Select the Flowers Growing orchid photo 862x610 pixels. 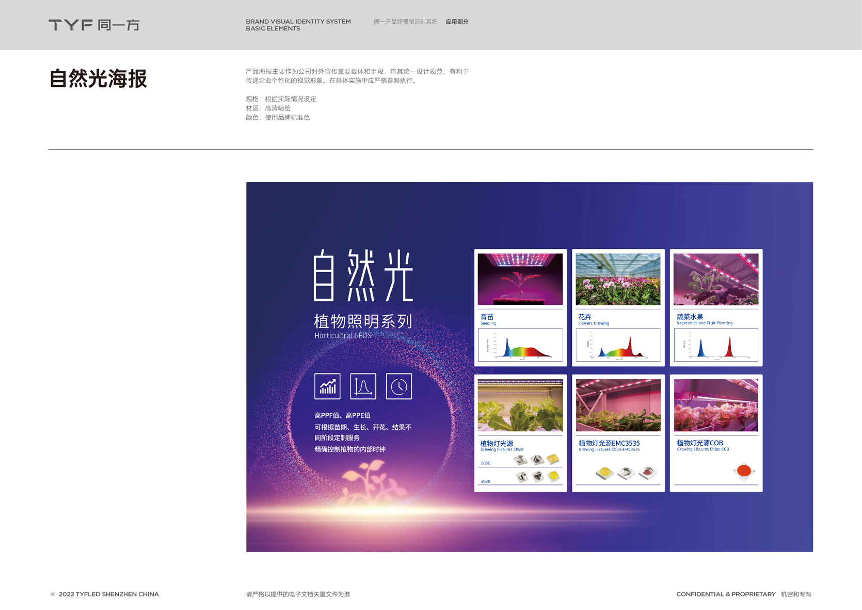coord(618,279)
